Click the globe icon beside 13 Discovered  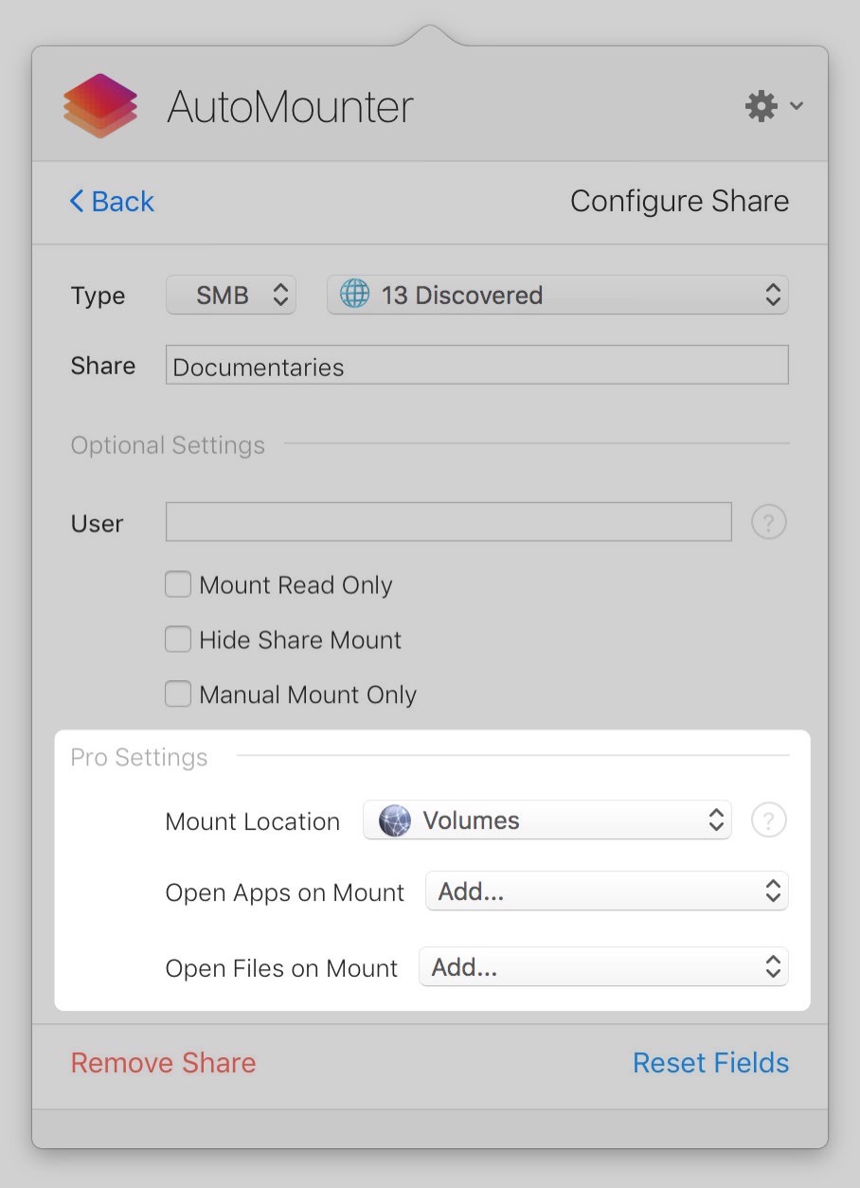tap(354, 295)
